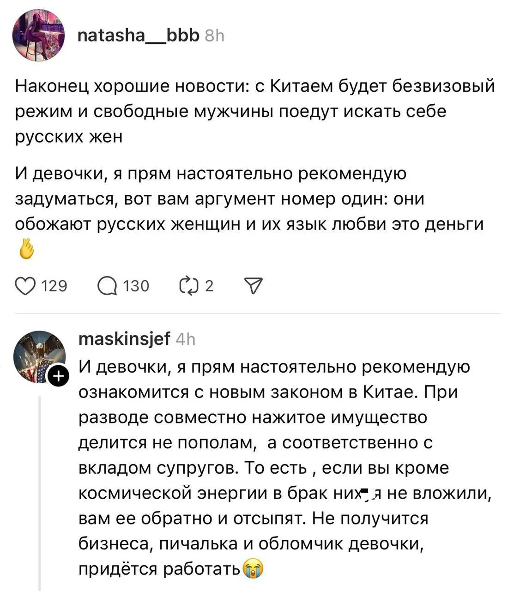Open maskinsjef's eagle avatar
Image resolution: width=514 pixels, height=591 pixels.
39,356
